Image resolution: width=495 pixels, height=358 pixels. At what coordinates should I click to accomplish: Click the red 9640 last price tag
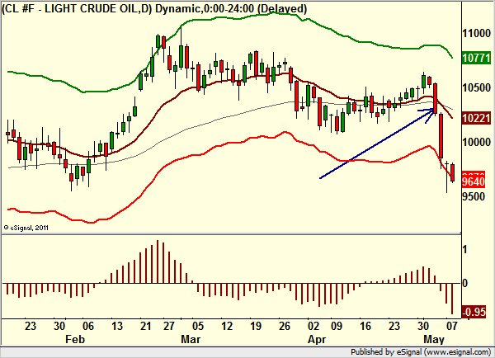[474, 181]
